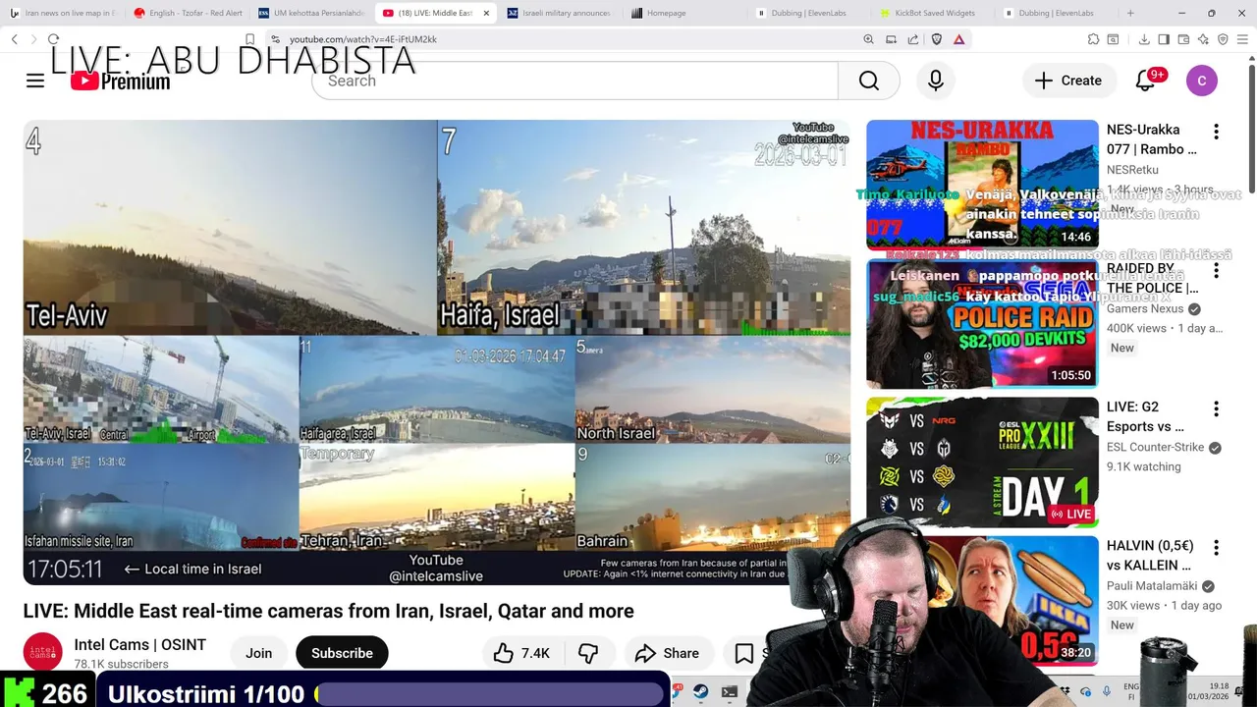1257x707 pixels.
Task: Open the browser downloads icon
Action: coord(1144,39)
